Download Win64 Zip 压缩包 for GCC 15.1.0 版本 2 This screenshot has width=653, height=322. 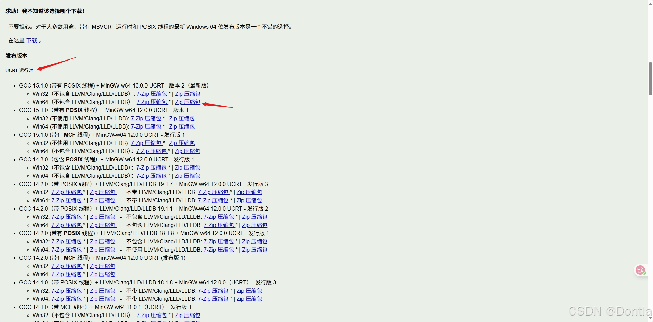pos(187,102)
